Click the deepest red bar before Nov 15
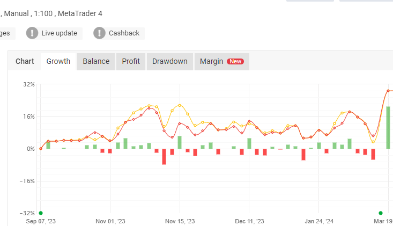393x226 pixels. coord(164,156)
